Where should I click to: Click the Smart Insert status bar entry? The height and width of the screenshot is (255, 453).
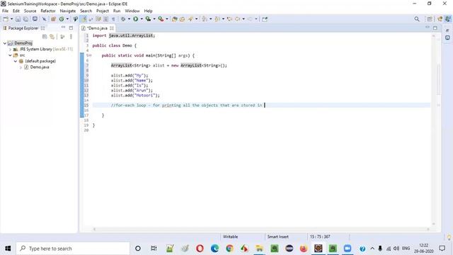pyautogui.click(x=278, y=237)
